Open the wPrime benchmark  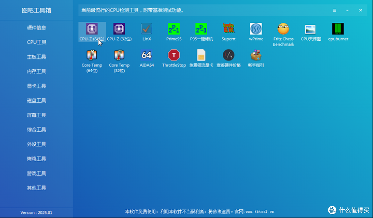[256, 32]
